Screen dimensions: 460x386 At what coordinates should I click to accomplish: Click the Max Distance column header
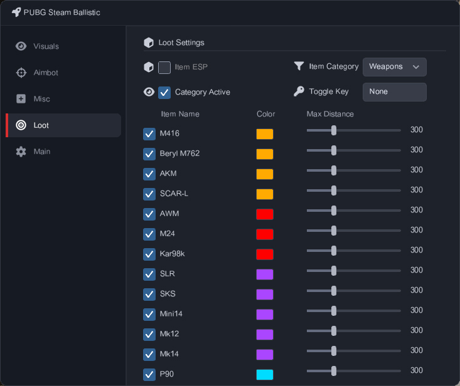pos(330,114)
